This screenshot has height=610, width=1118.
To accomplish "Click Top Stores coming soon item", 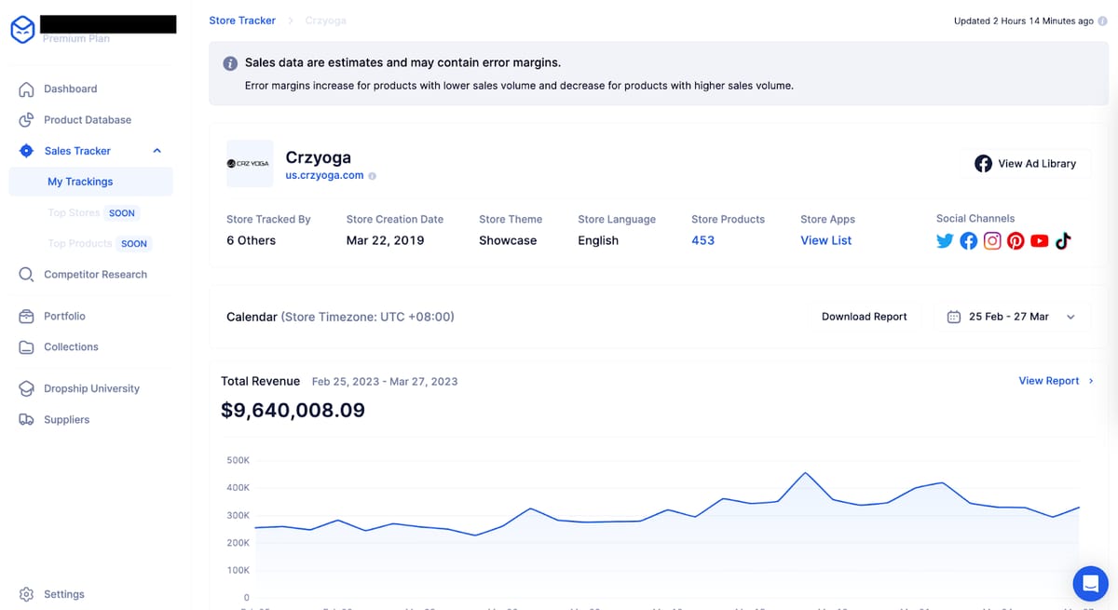I will (x=92, y=212).
